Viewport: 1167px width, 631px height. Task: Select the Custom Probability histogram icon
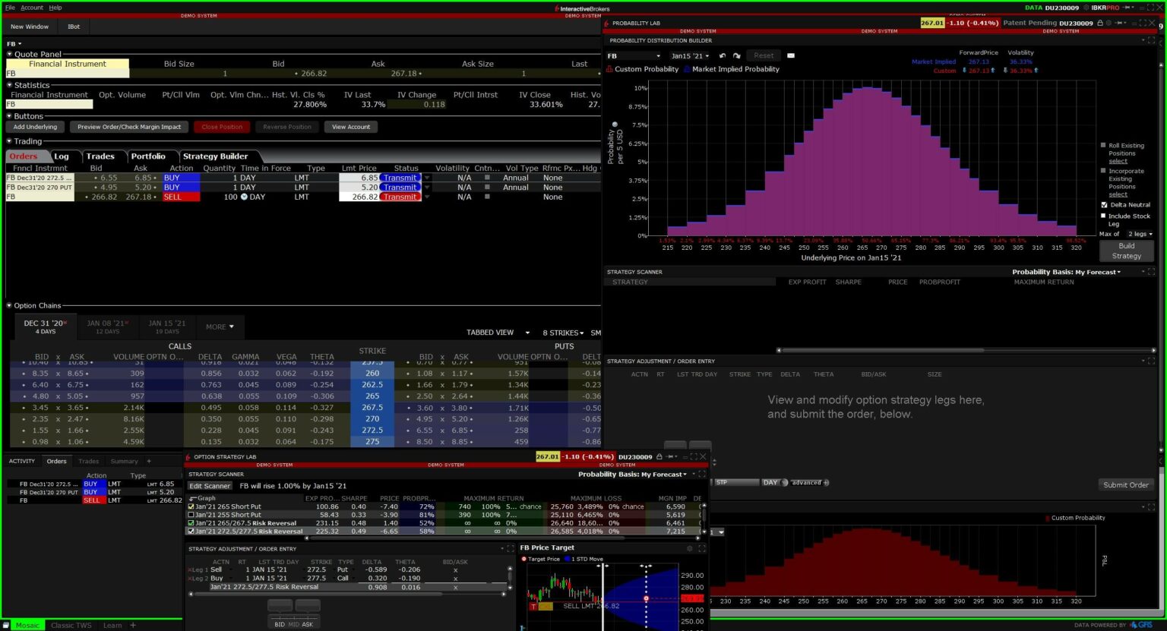click(x=609, y=69)
